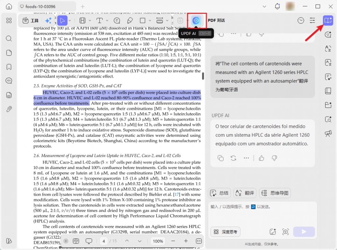Zoom out with the minus button
Image resolution: width=337 pixels, height=250 pixels.
tap(173, 241)
